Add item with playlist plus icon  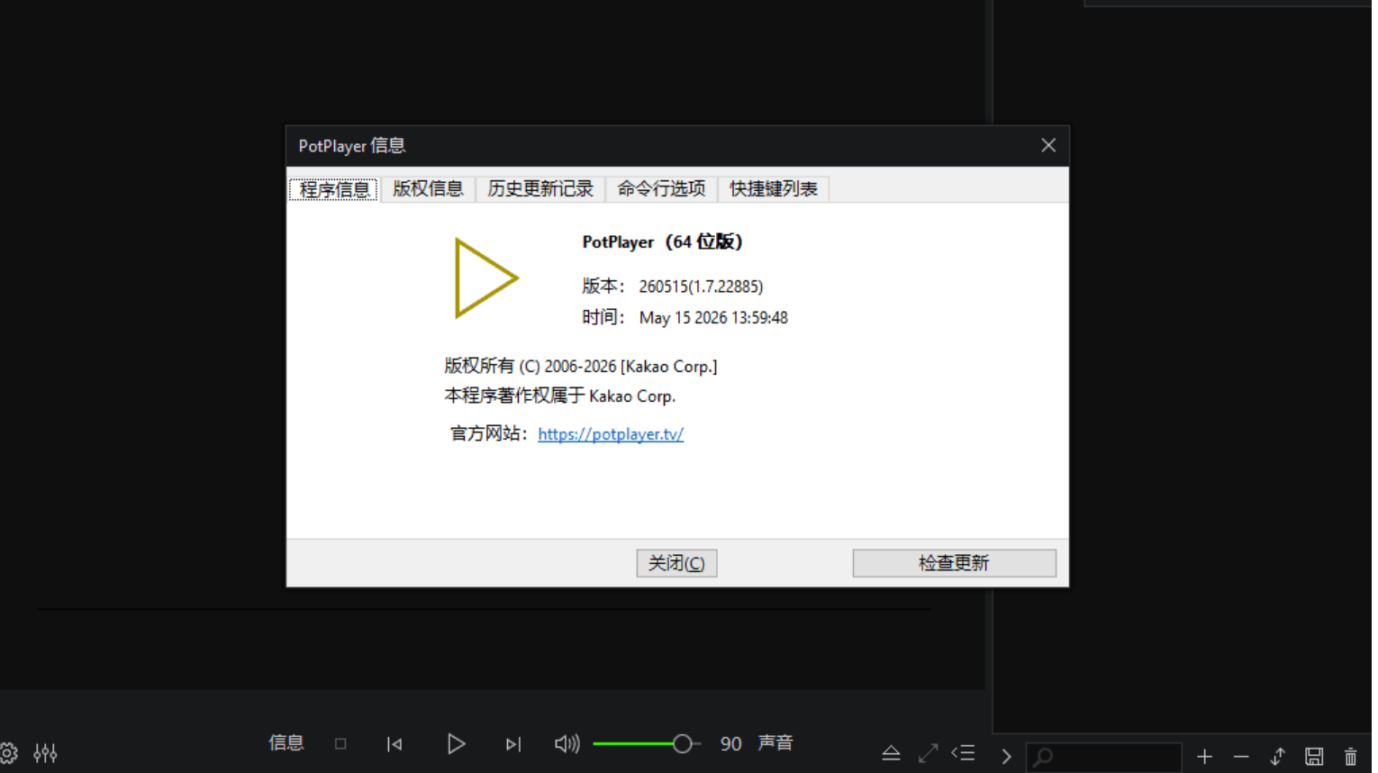coord(1205,757)
